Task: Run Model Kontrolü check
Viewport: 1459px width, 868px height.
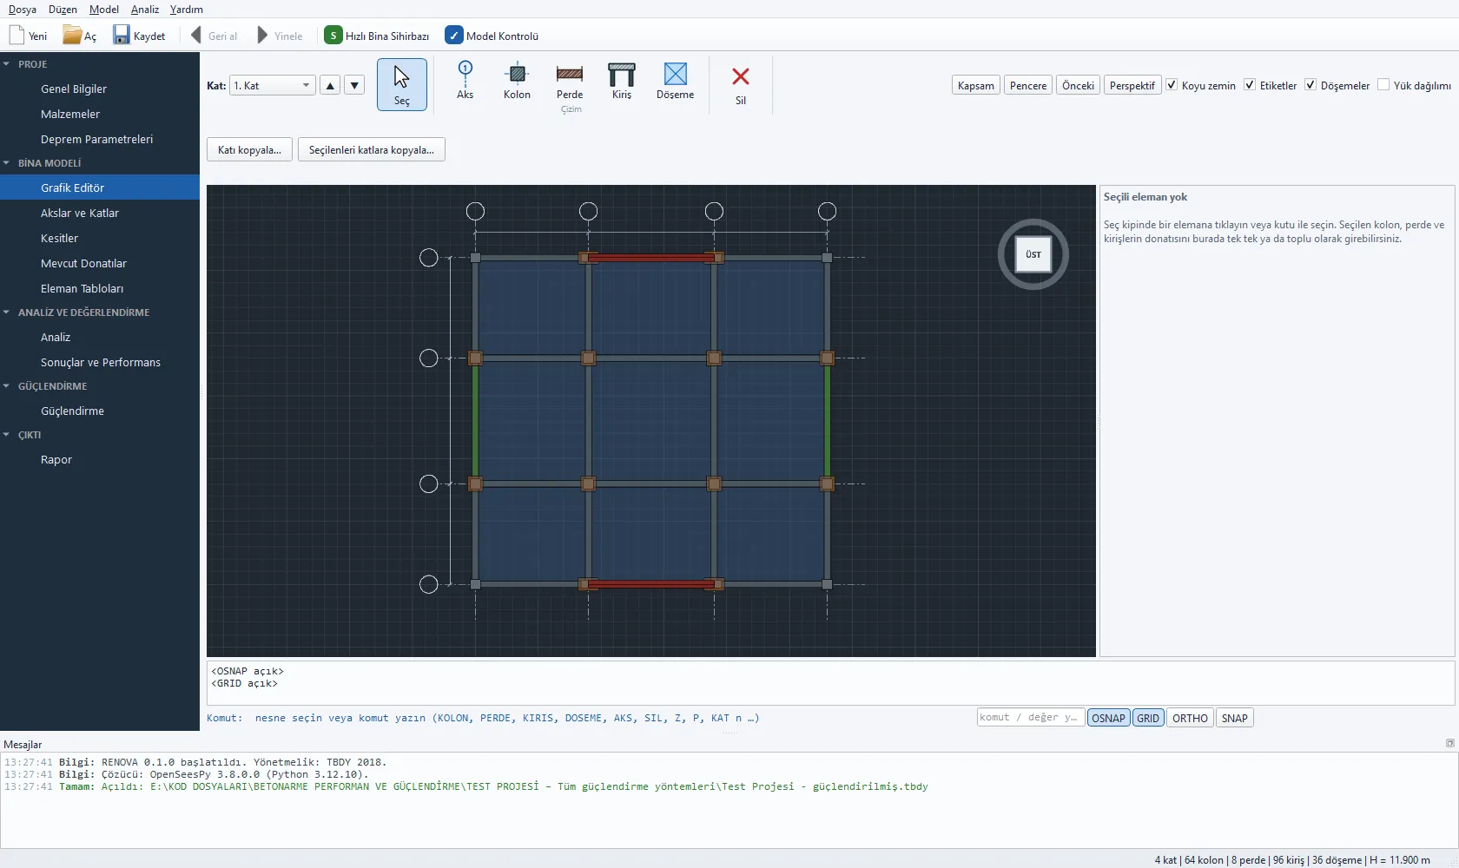Action: (492, 36)
